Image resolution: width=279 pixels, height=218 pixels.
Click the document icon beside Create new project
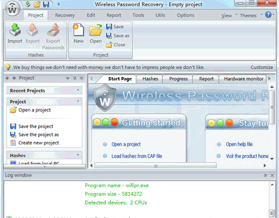point(13,143)
